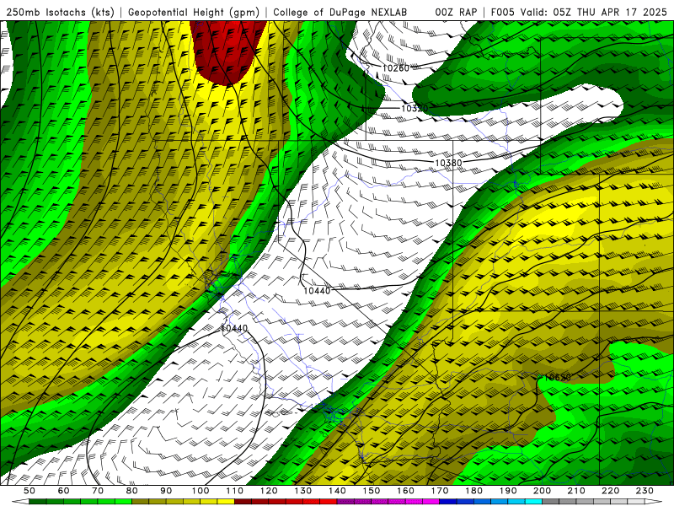Click the '250mb Isotachs (kts)' title text
The width and height of the screenshot is (674, 506).
(x=61, y=13)
